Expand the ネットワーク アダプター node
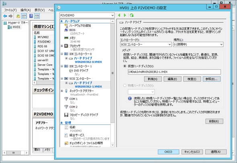 pyautogui.click(x=62, y=91)
